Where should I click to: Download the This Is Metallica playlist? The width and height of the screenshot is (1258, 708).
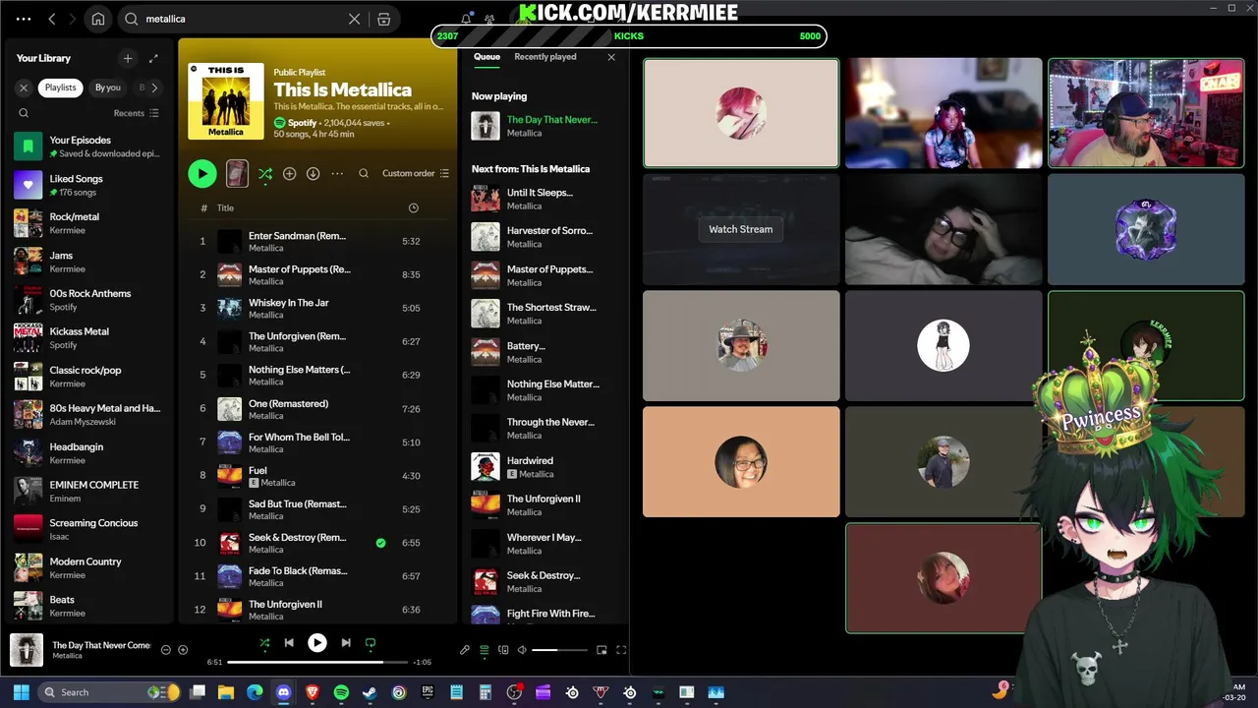coord(313,173)
